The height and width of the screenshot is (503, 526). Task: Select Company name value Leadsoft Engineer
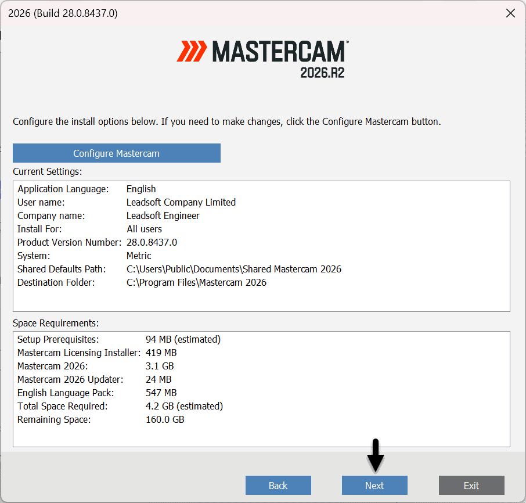163,215
